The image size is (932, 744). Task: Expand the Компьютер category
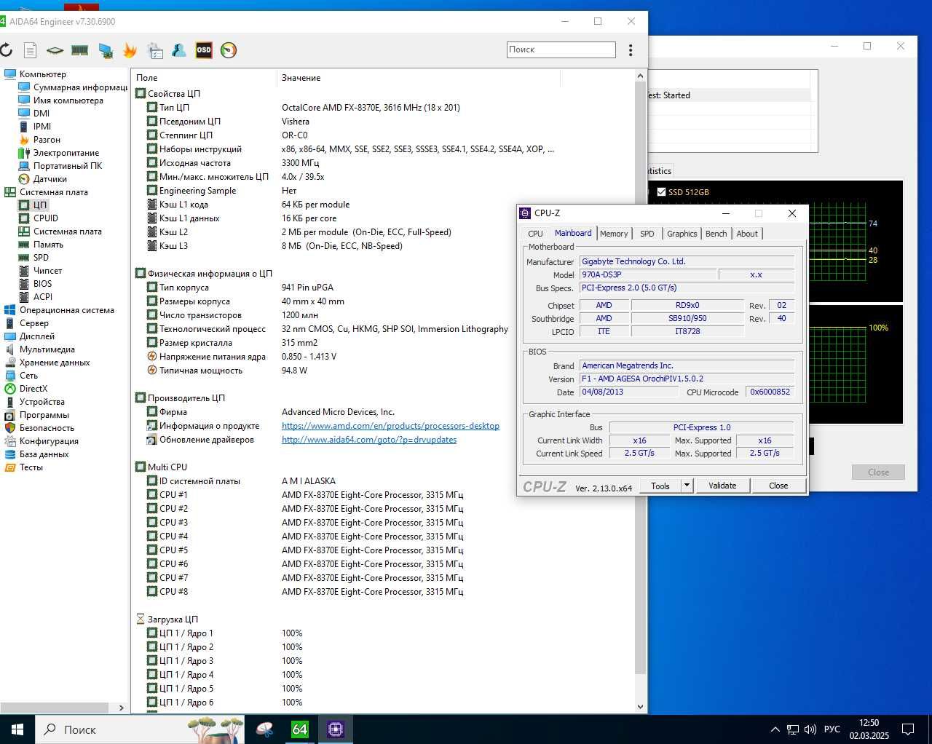(42, 74)
